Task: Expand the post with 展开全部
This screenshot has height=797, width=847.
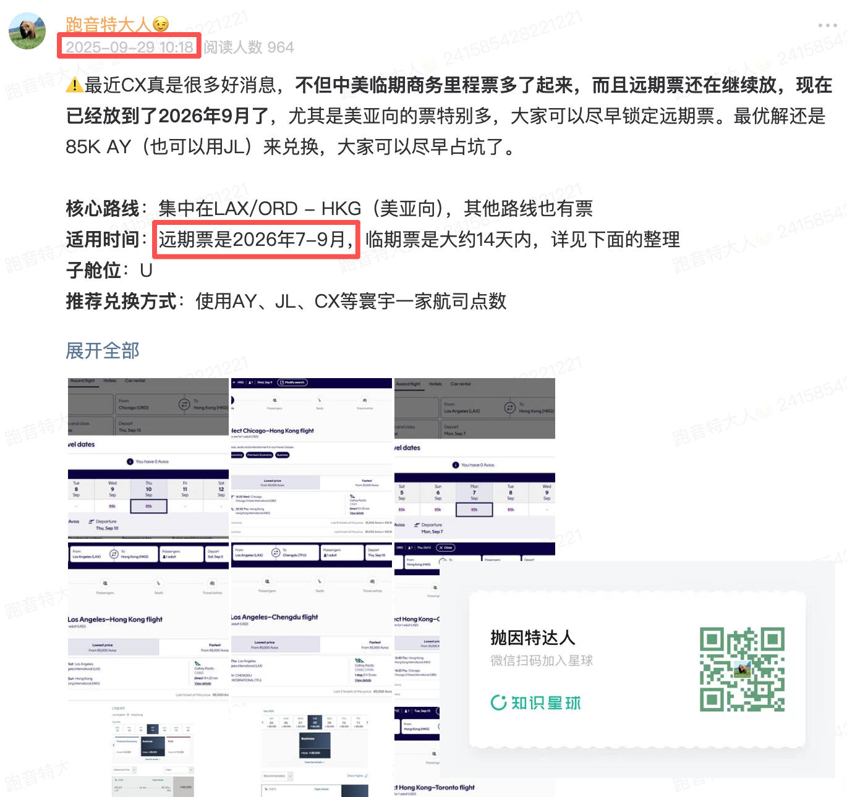Action: coord(103,350)
